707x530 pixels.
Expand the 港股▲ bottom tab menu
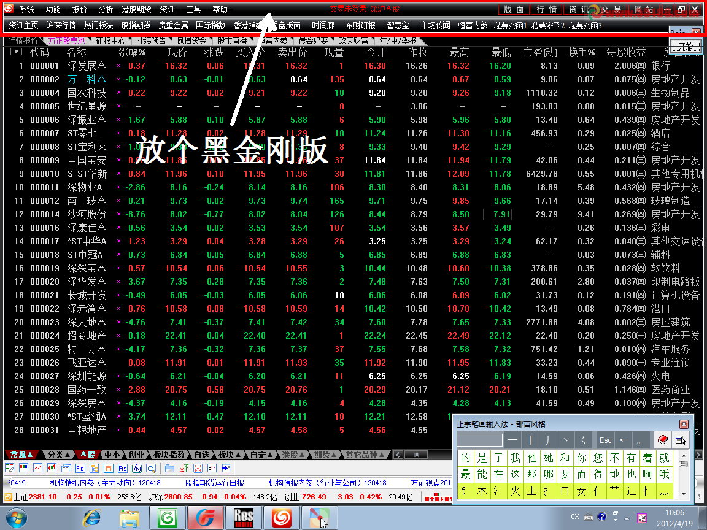click(293, 455)
